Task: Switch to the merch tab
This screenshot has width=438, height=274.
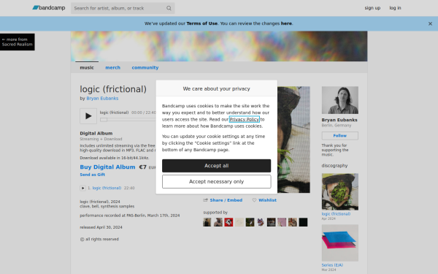Action: coord(113,67)
